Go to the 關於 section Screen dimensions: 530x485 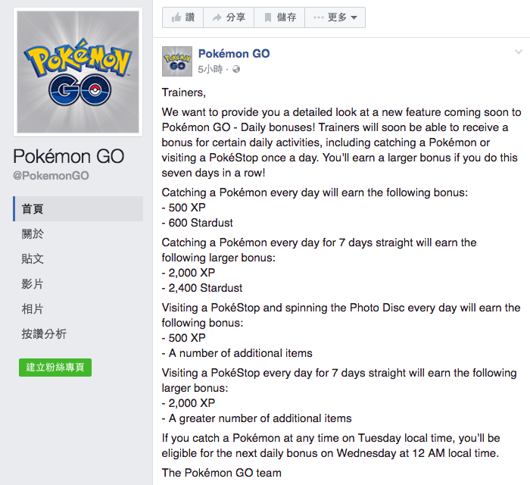[33, 234]
